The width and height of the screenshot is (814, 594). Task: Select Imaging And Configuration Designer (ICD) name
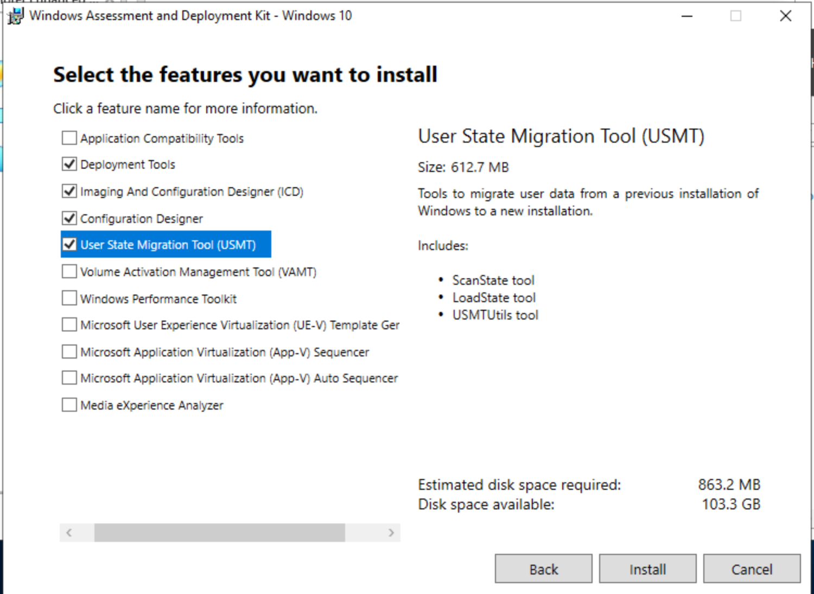coord(192,191)
